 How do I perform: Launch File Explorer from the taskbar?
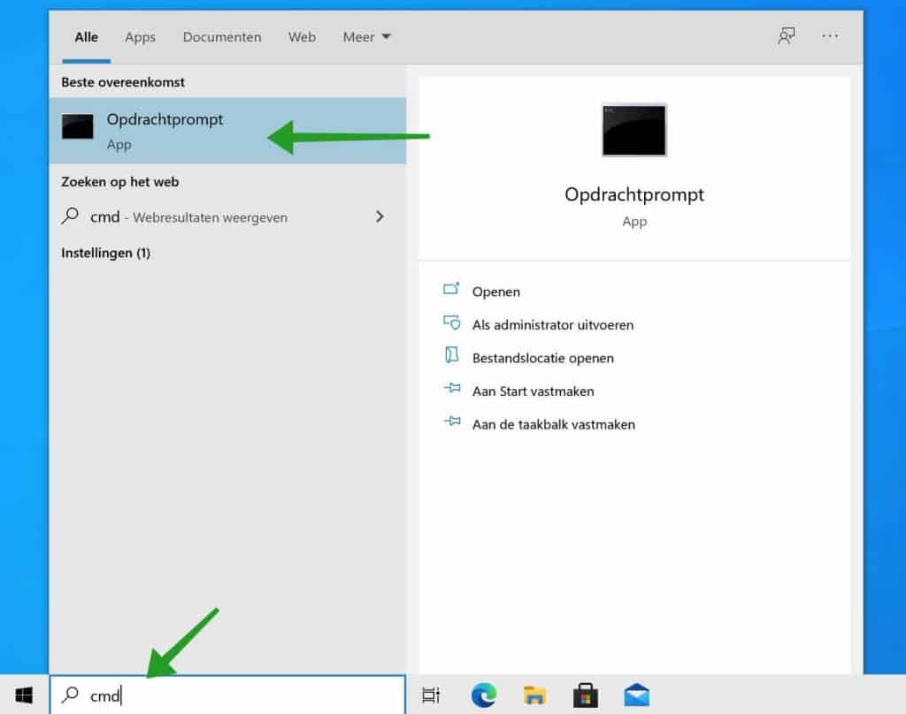click(x=534, y=695)
